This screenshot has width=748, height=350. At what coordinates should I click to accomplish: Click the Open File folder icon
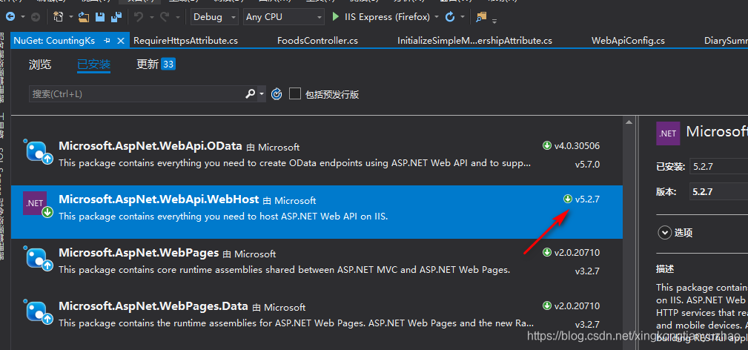tap(84, 17)
